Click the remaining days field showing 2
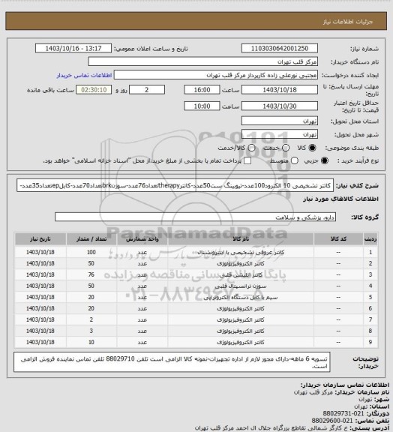 147,90
